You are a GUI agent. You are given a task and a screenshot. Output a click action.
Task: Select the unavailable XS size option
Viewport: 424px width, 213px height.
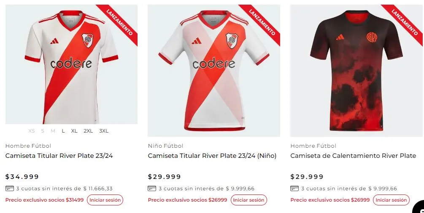(x=32, y=131)
